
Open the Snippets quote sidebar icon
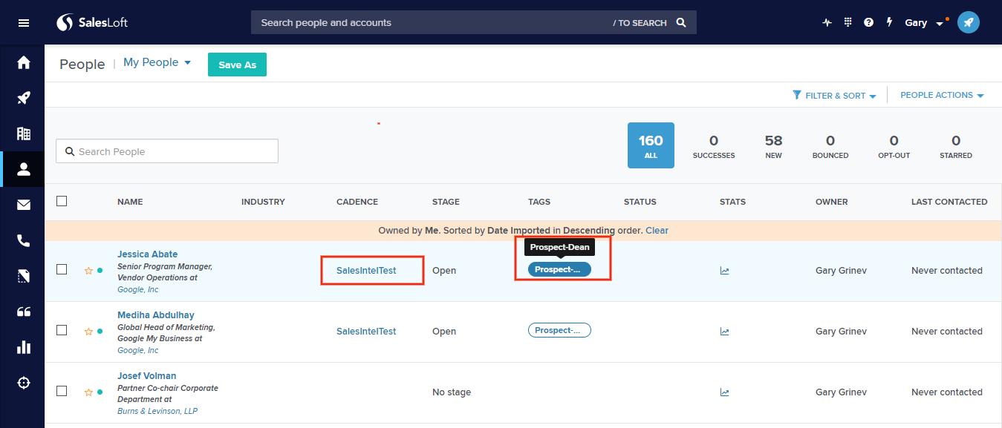(24, 312)
